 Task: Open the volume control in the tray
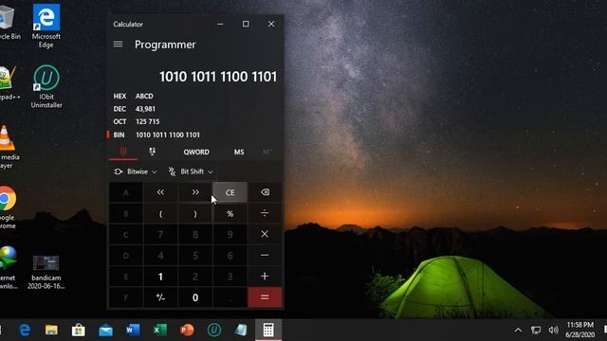point(554,330)
